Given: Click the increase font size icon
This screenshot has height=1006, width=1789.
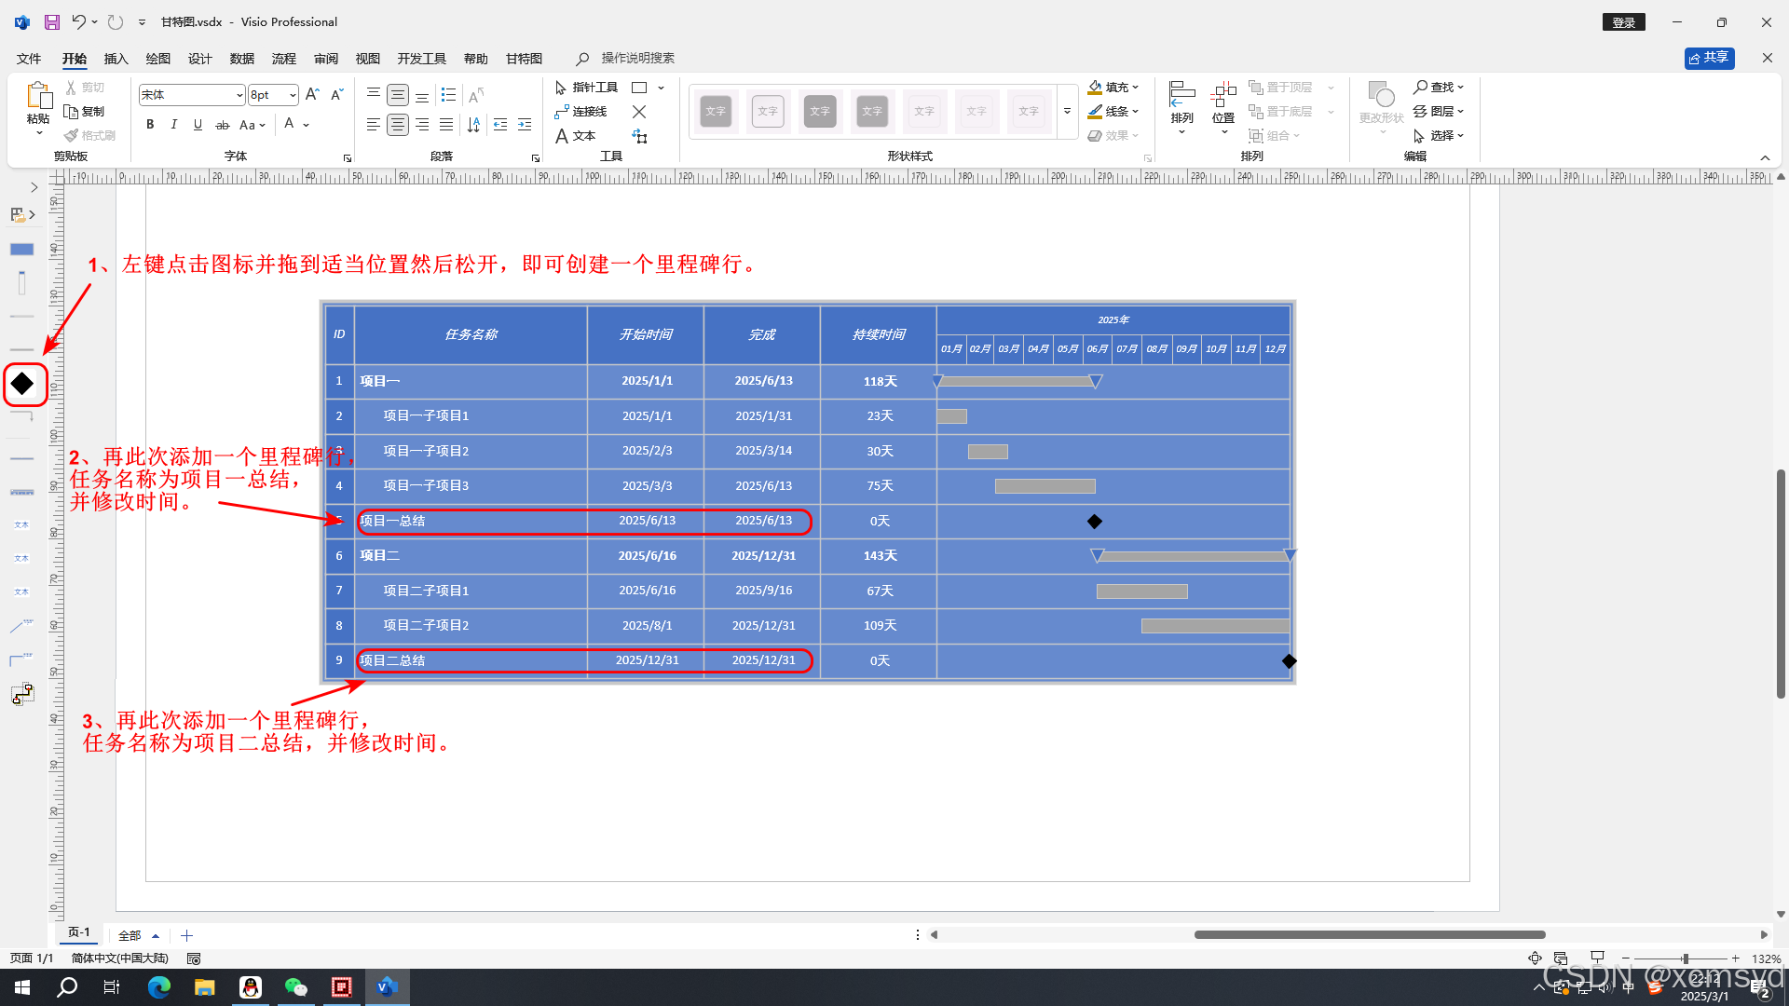Looking at the screenshot, I should pyautogui.click(x=313, y=95).
